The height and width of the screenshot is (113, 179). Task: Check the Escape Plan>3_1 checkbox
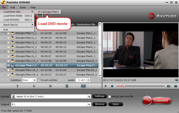tap(8, 43)
